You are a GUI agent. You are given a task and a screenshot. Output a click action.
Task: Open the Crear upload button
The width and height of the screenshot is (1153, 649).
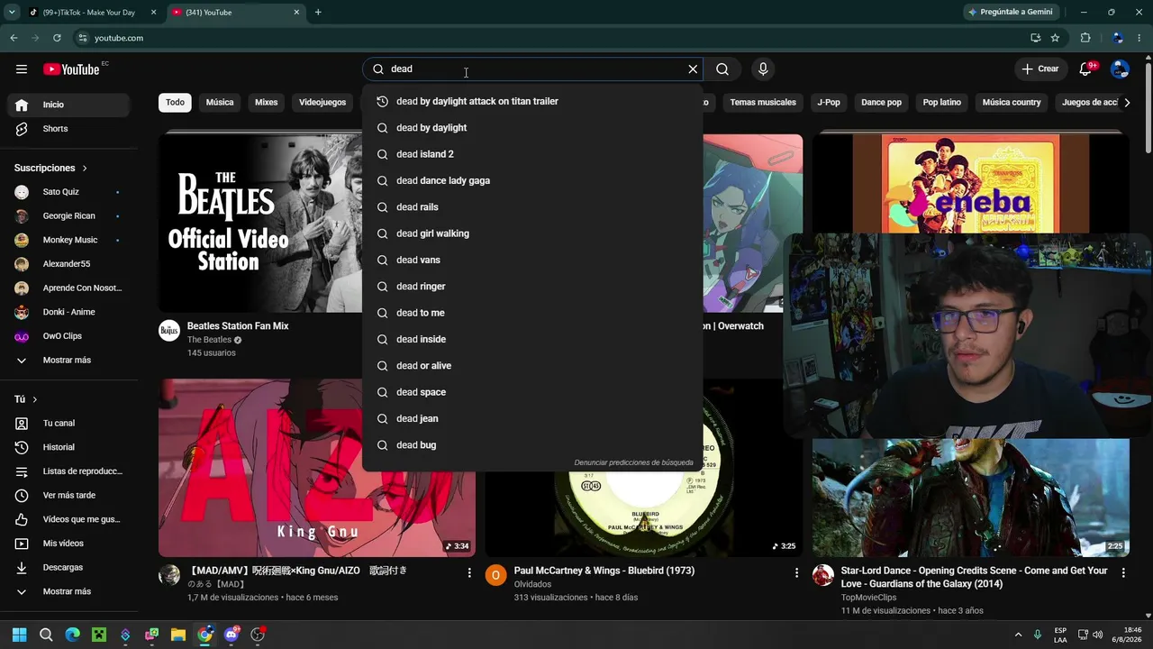(x=1040, y=69)
